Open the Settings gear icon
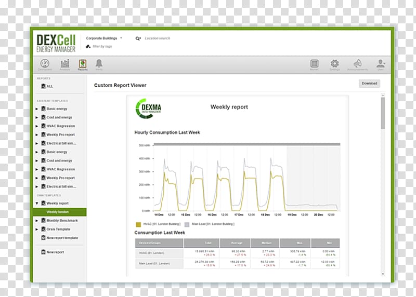 pyautogui.click(x=334, y=64)
